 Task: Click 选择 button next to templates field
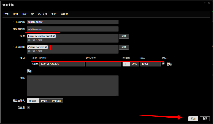point(124,36)
